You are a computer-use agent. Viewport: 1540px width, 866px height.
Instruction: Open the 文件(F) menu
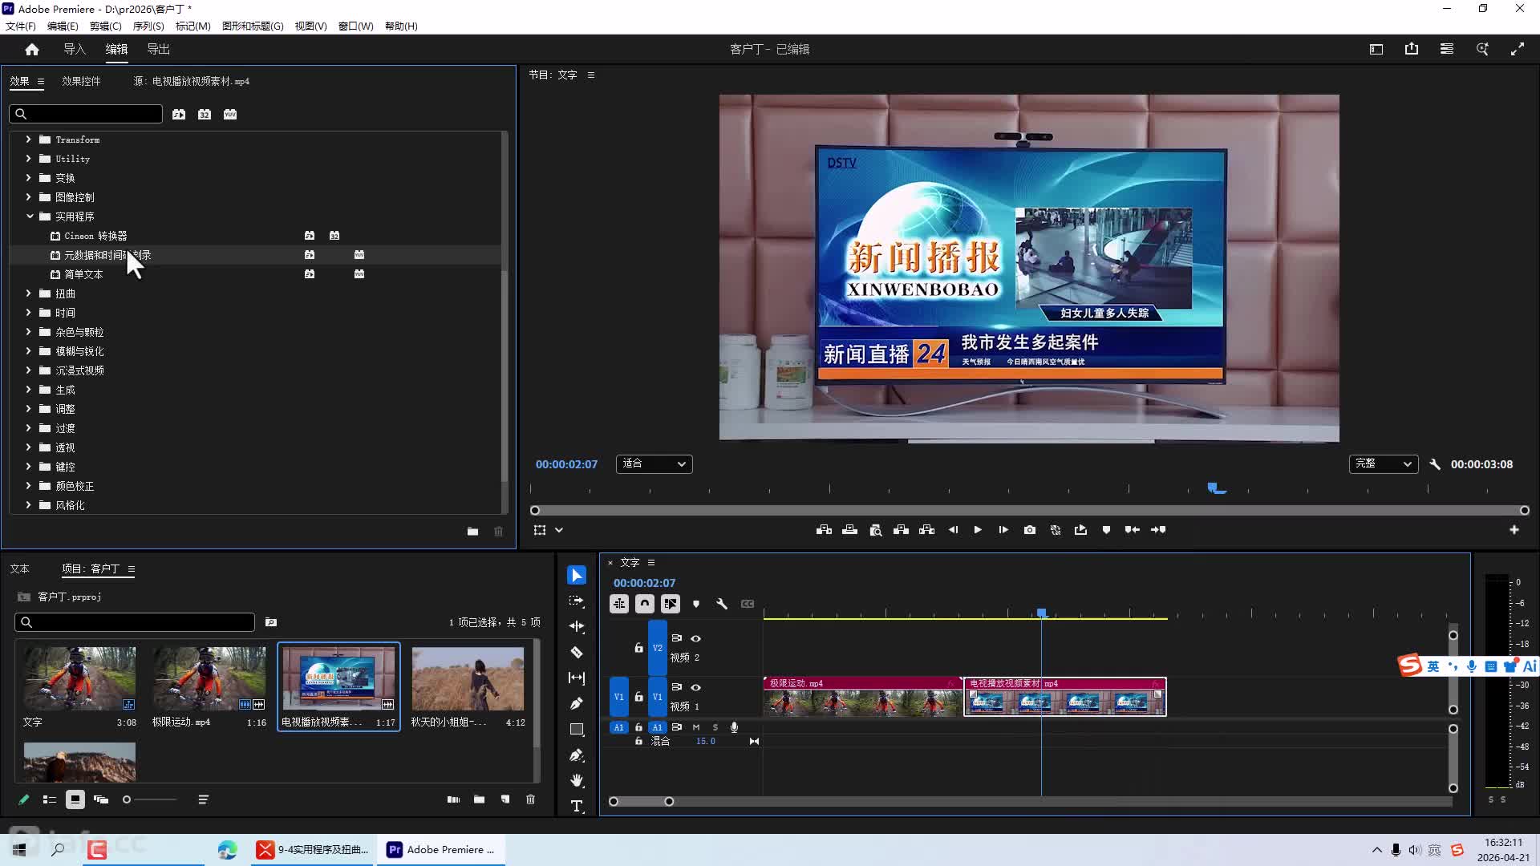point(21,26)
